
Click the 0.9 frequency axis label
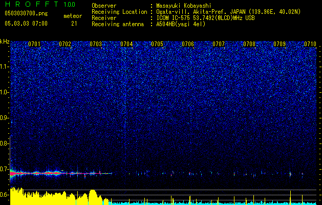[x=4, y=118]
